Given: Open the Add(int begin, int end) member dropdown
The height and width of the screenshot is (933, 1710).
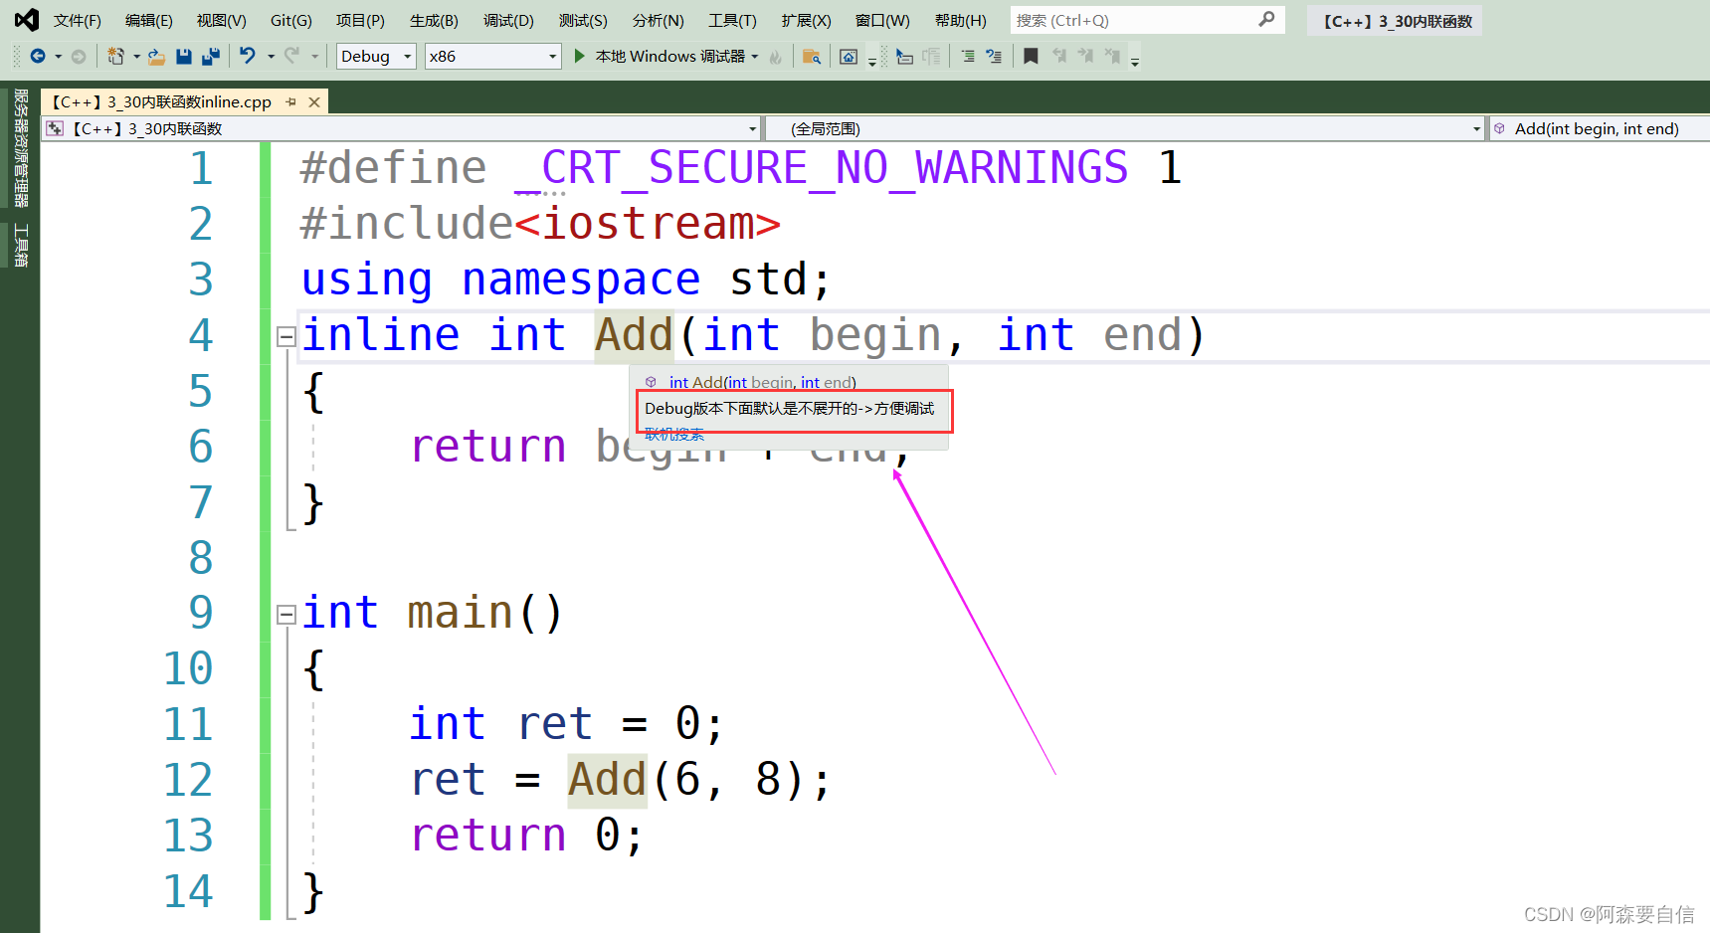Looking at the screenshot, I should [x=1599, y=128].
